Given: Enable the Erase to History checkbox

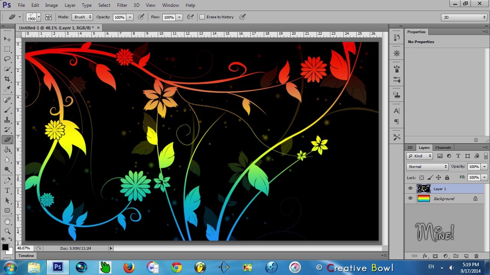Looking at the screenshot, I should 202,17.
